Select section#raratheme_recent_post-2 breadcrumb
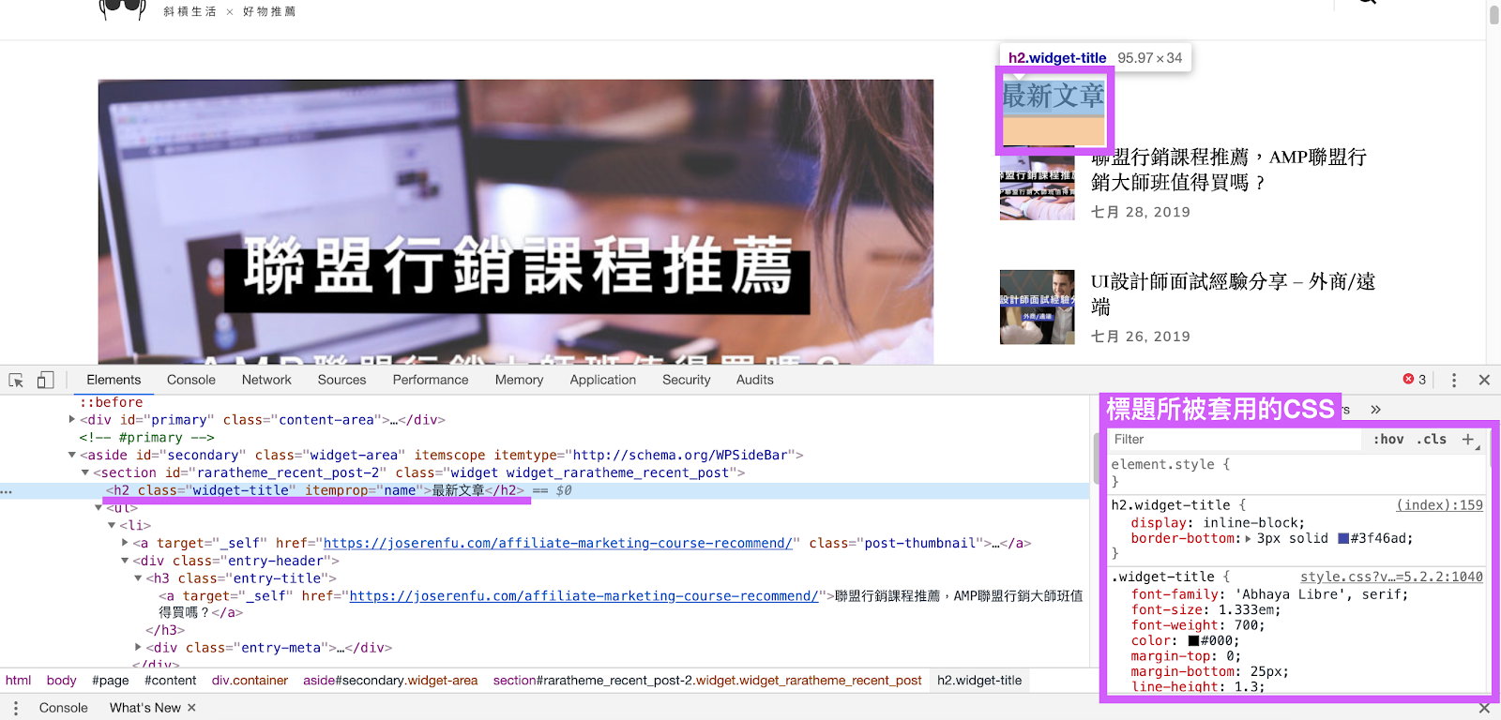 [x=707, y=681]
